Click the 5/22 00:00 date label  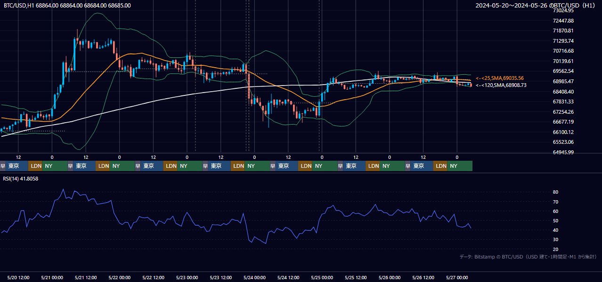119,277
